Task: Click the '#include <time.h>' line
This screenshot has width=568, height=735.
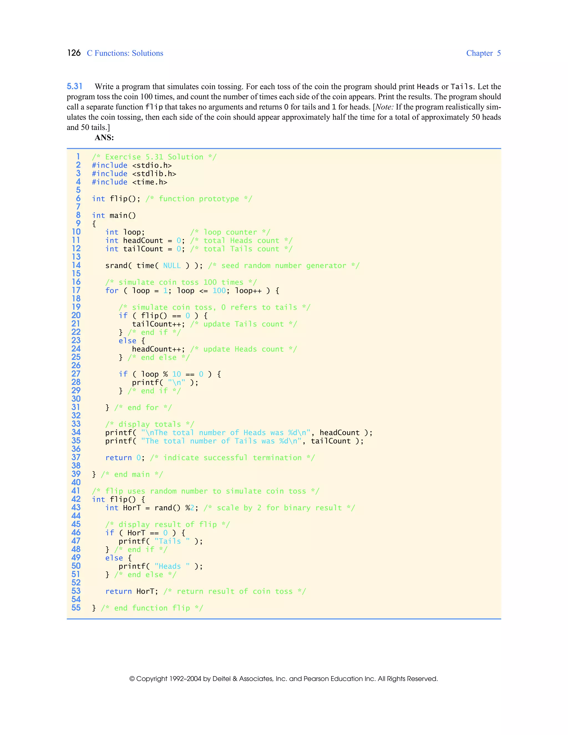Action: (130, 182)
